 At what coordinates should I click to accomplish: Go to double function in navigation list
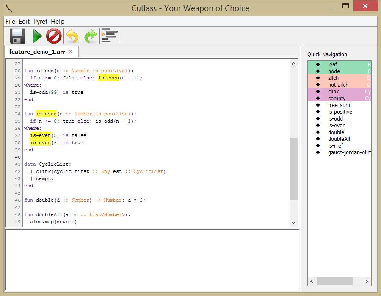coord(340,132)
